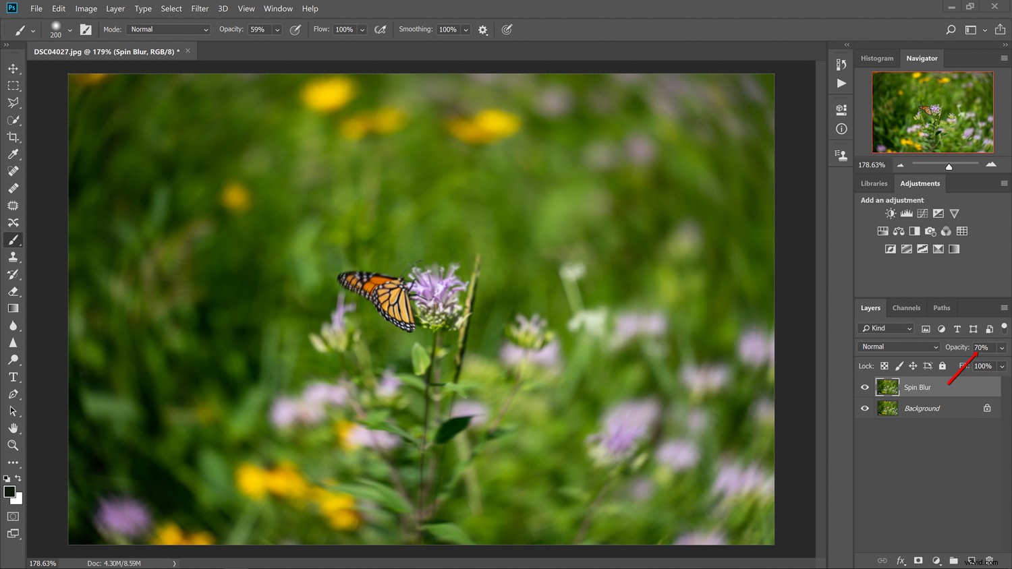Viewport: 1012px width, 569px height.
Task: Activate the Zoom tool
Action: click(13, 445)
